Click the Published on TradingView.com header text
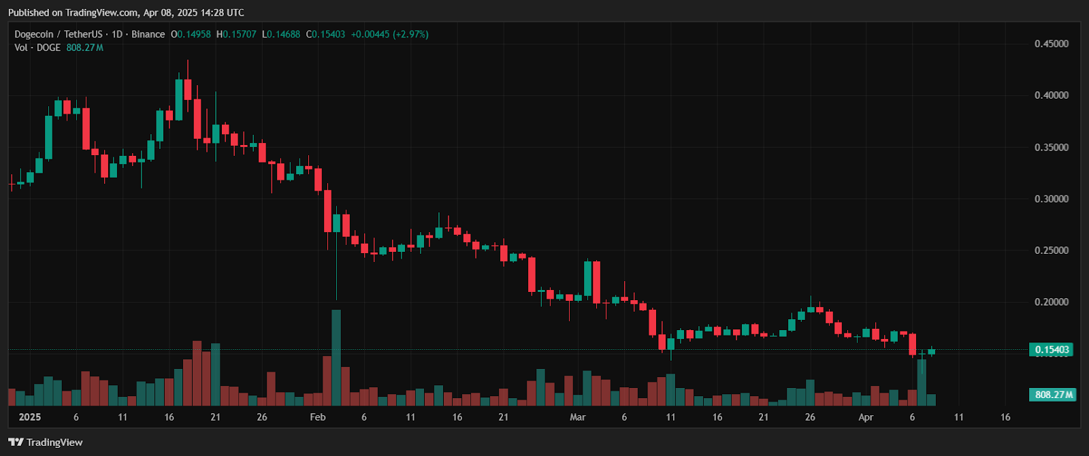Image resolution: width=1089 pixels, height=456 pixels. tap(126, 12)
